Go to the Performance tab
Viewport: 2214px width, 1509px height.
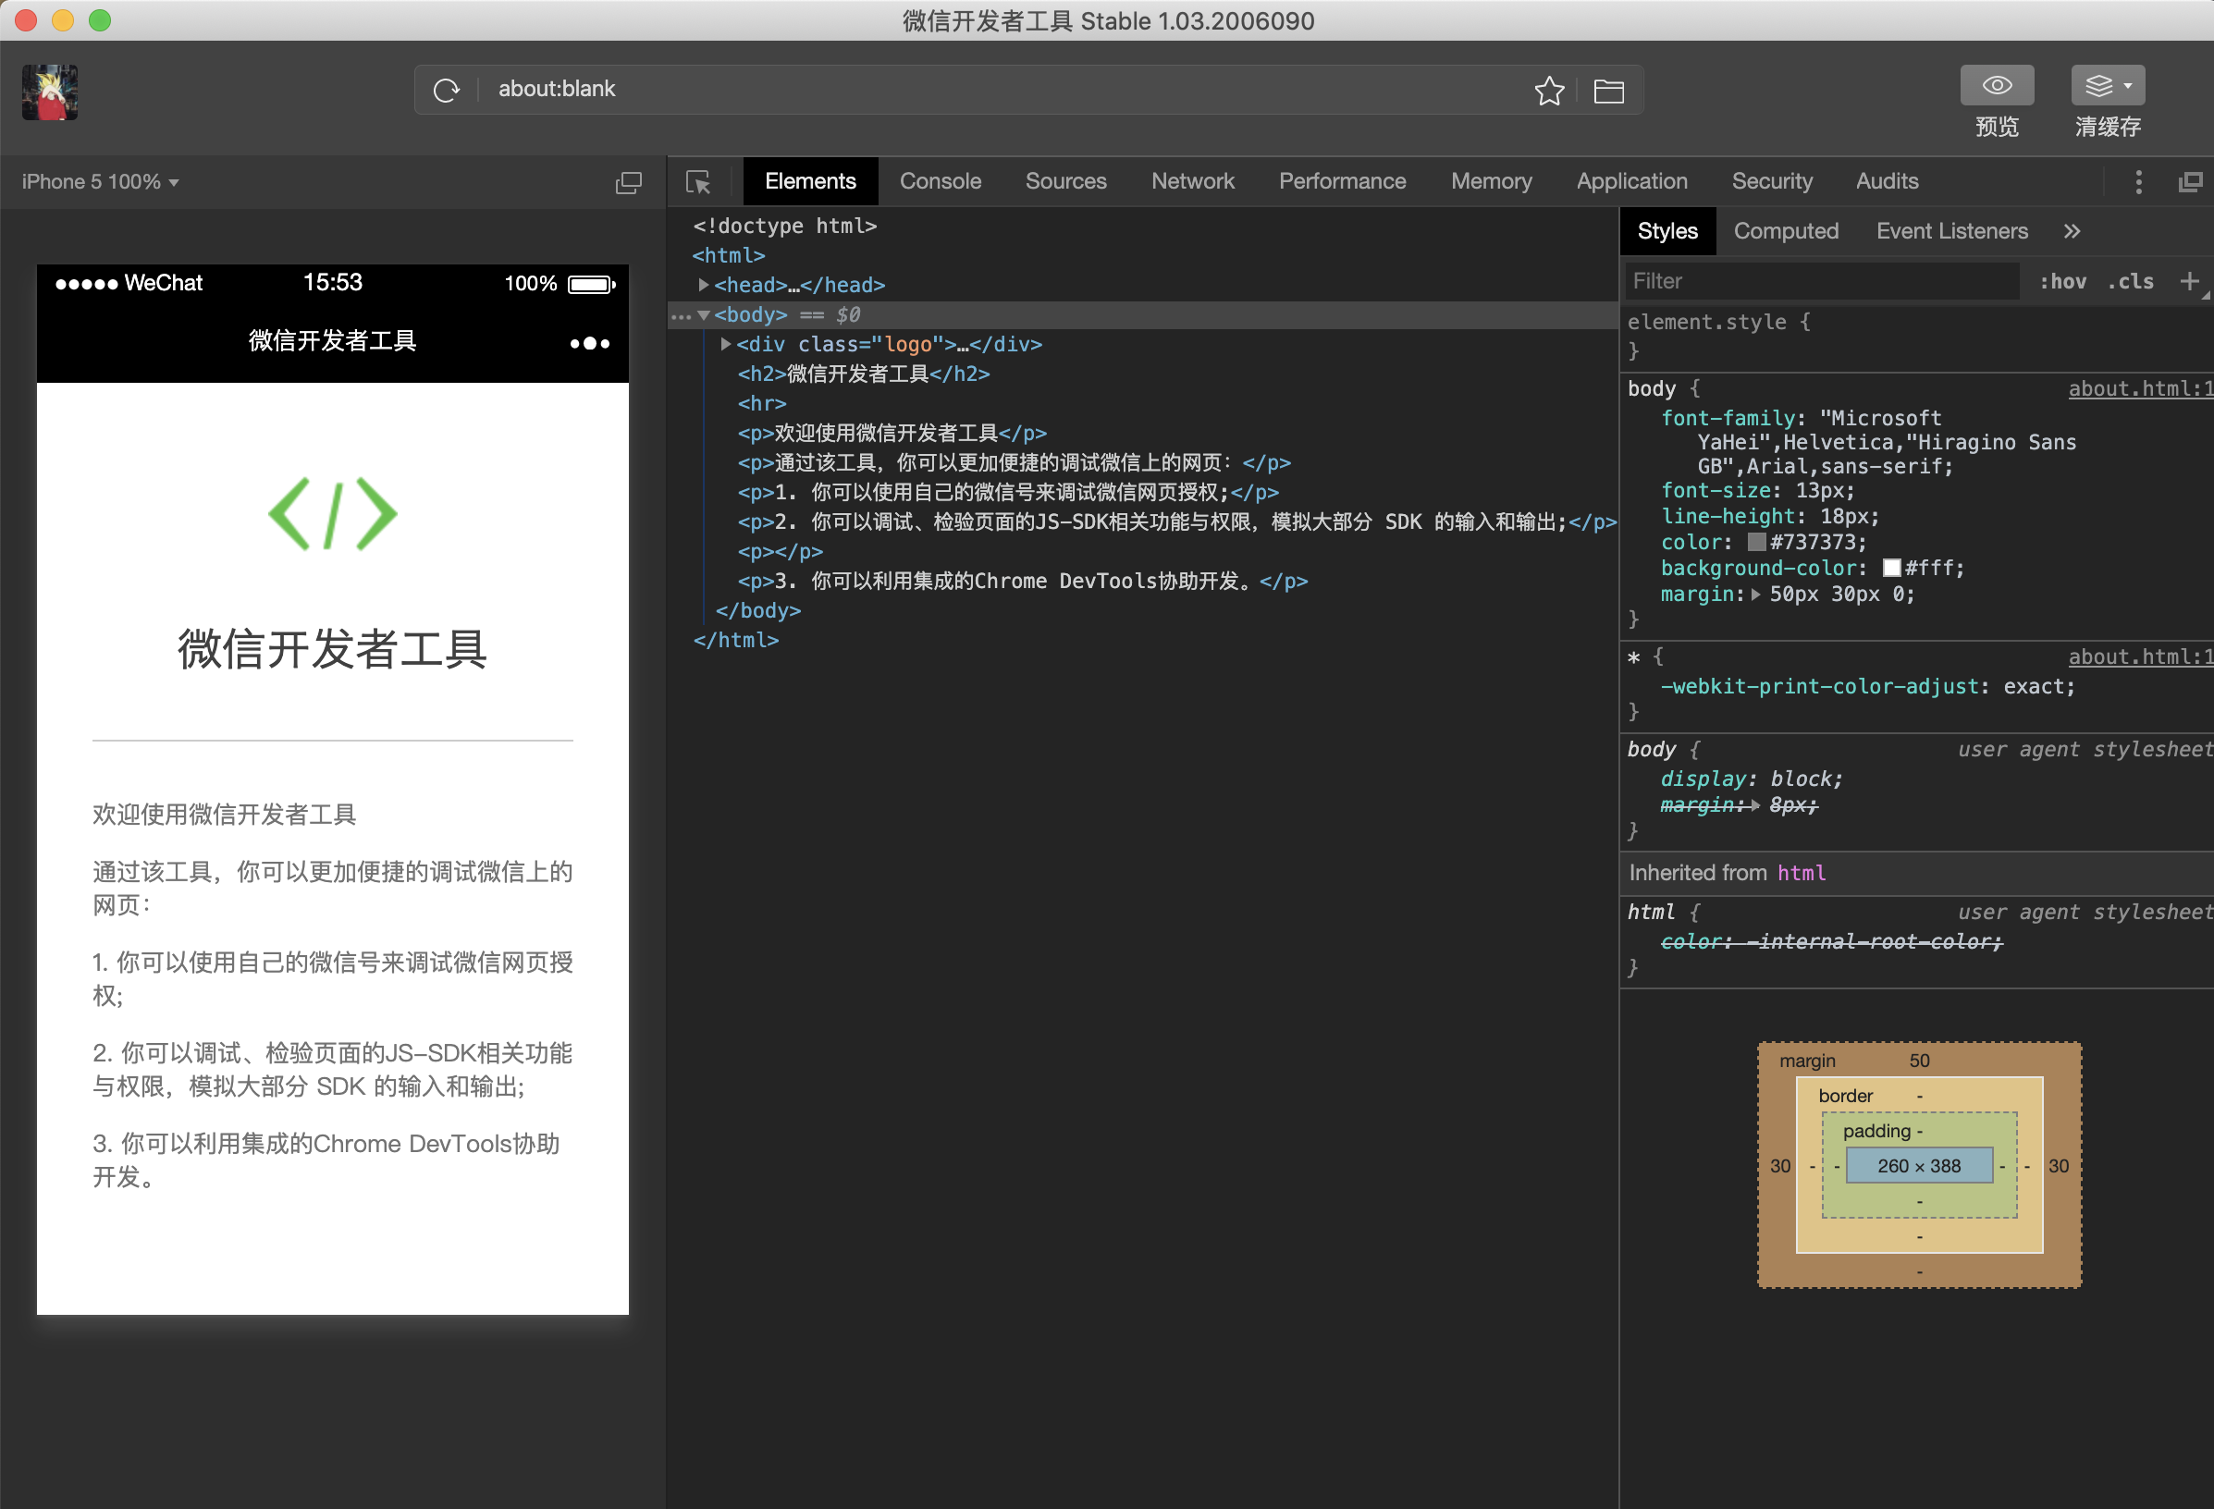click(1341, 181)
